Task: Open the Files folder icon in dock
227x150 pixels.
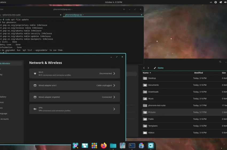Action: 113,145
